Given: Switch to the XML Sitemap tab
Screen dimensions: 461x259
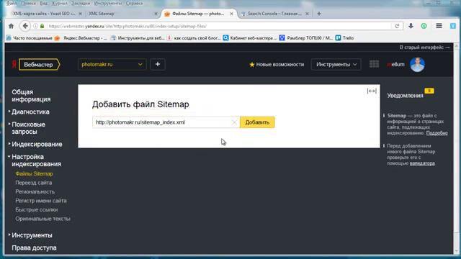Looking at the screenshot, I should [122, 14].
